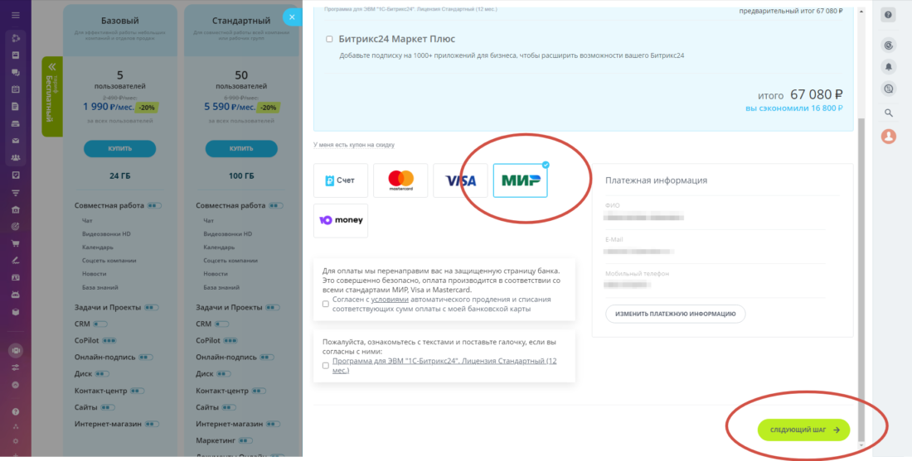Expand Совместная работа in Базовый plan
912x461 pixels.
pyautogui.click(x=155, y=205)
